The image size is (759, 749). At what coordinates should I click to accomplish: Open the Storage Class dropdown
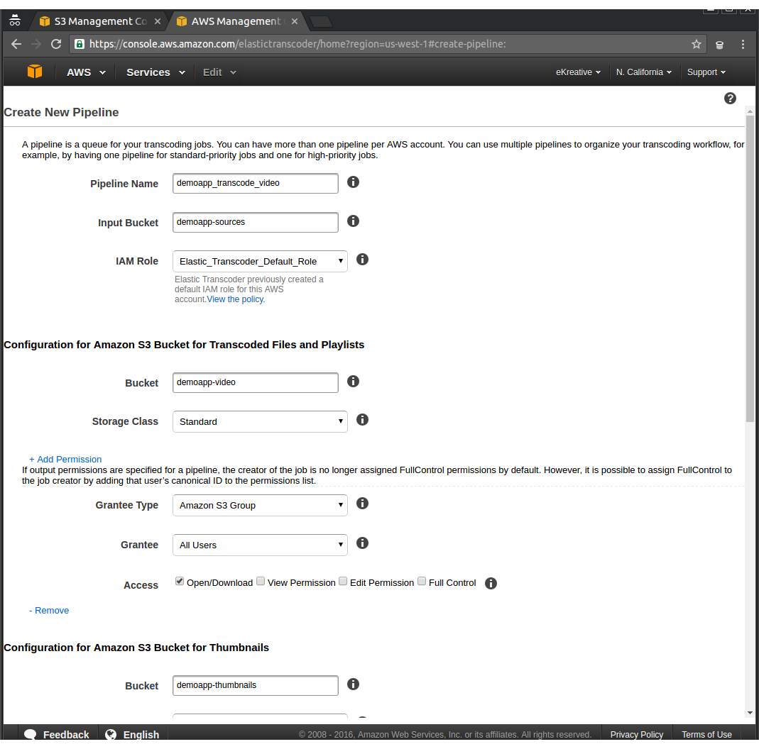pos(260,421)
